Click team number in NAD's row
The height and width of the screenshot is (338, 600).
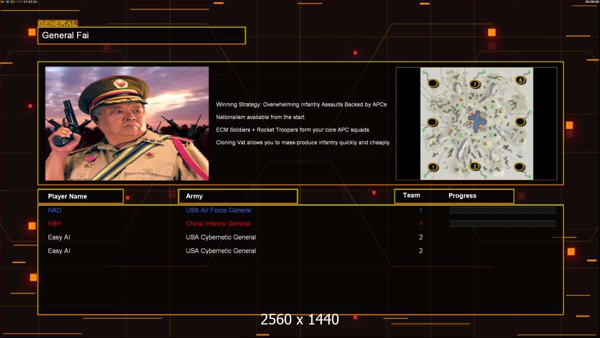[x=421, y=210]
